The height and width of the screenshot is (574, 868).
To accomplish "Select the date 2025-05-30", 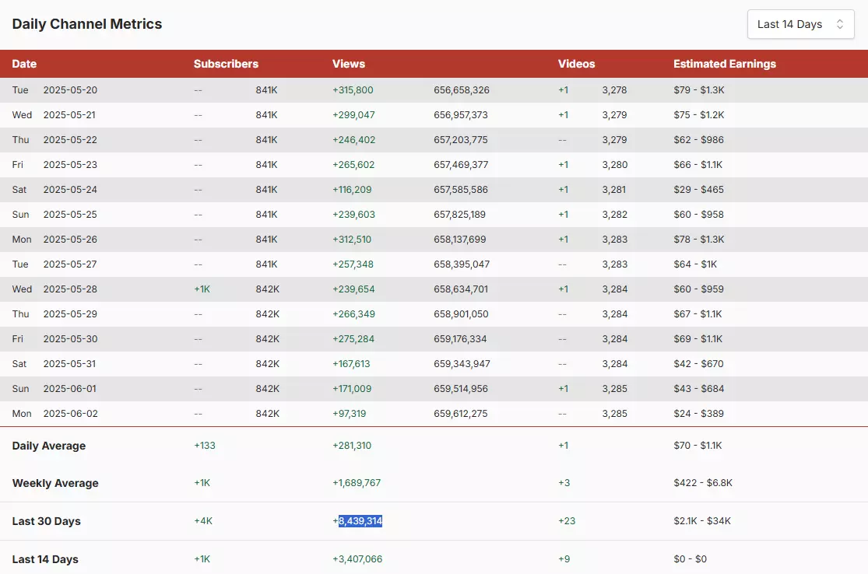I will coord(70,339).
